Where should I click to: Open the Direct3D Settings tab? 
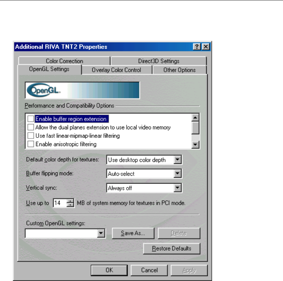pos(159,61)
